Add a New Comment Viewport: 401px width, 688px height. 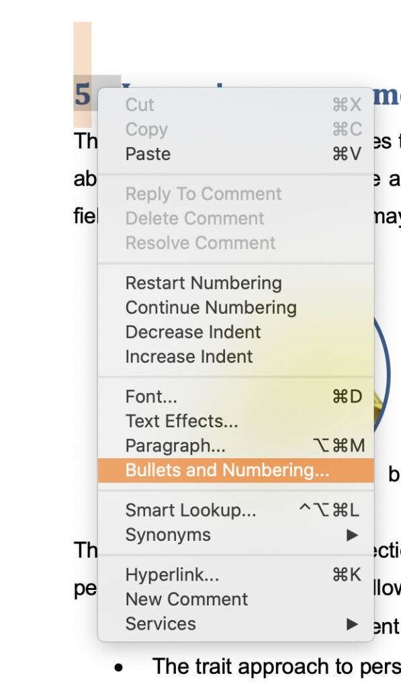click(x=186, y=599)
